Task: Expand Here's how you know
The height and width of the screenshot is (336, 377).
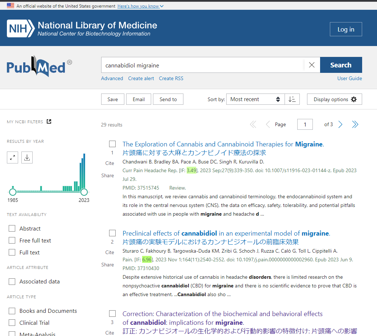Action: [140, 6]
